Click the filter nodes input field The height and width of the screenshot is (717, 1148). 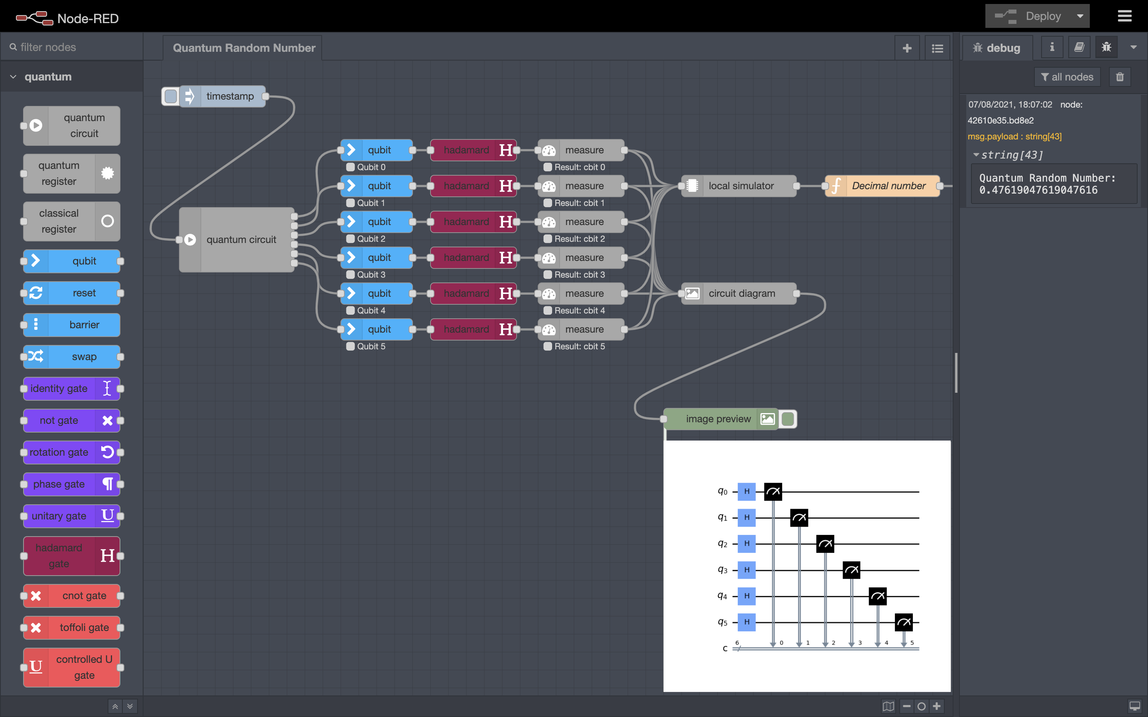pos(70,47)
